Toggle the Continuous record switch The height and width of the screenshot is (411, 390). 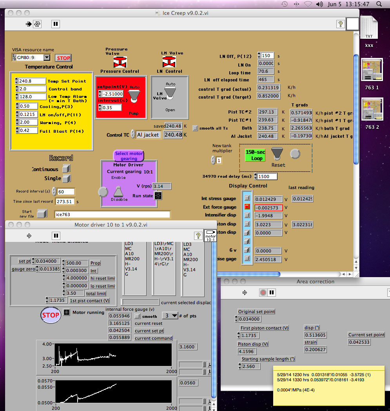pyautogui.click(x=66, y=169)
